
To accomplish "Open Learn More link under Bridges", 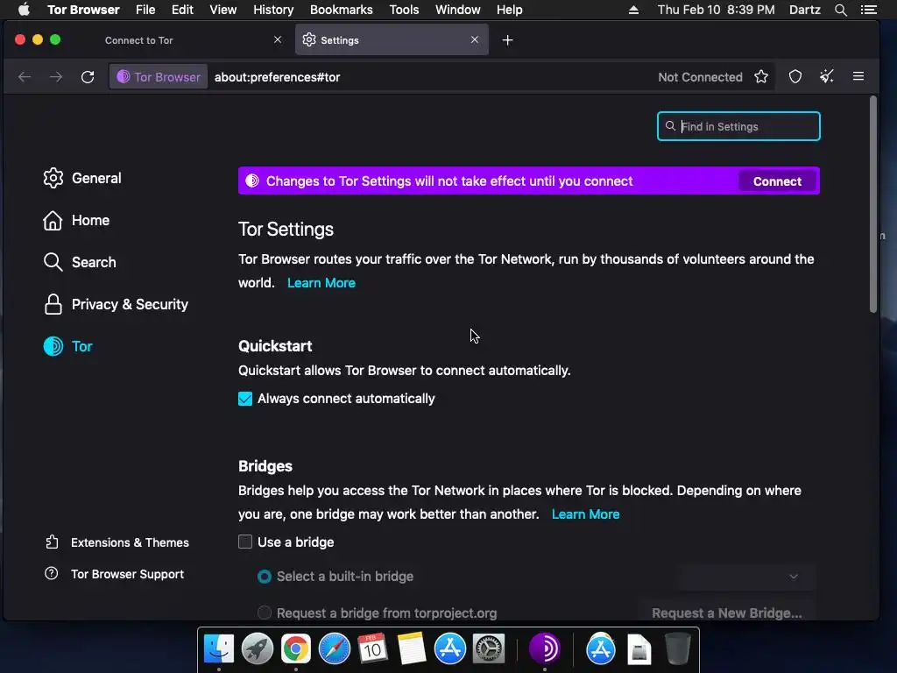I will click(585, 514).
